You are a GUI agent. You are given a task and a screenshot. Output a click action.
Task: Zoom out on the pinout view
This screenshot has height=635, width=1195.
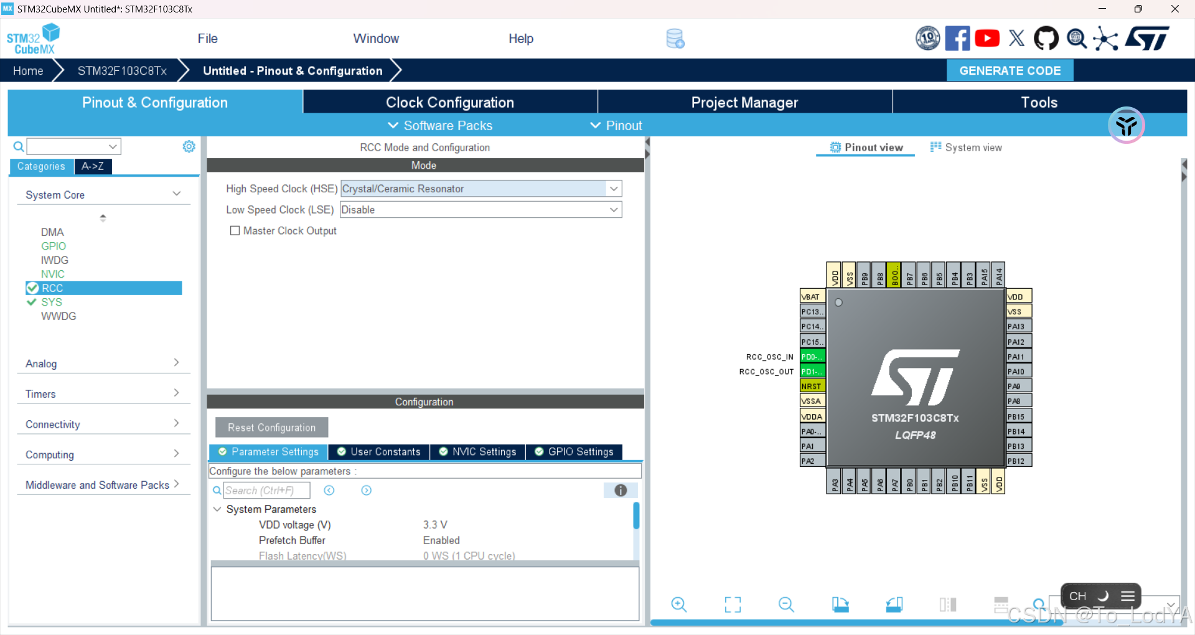786,604
